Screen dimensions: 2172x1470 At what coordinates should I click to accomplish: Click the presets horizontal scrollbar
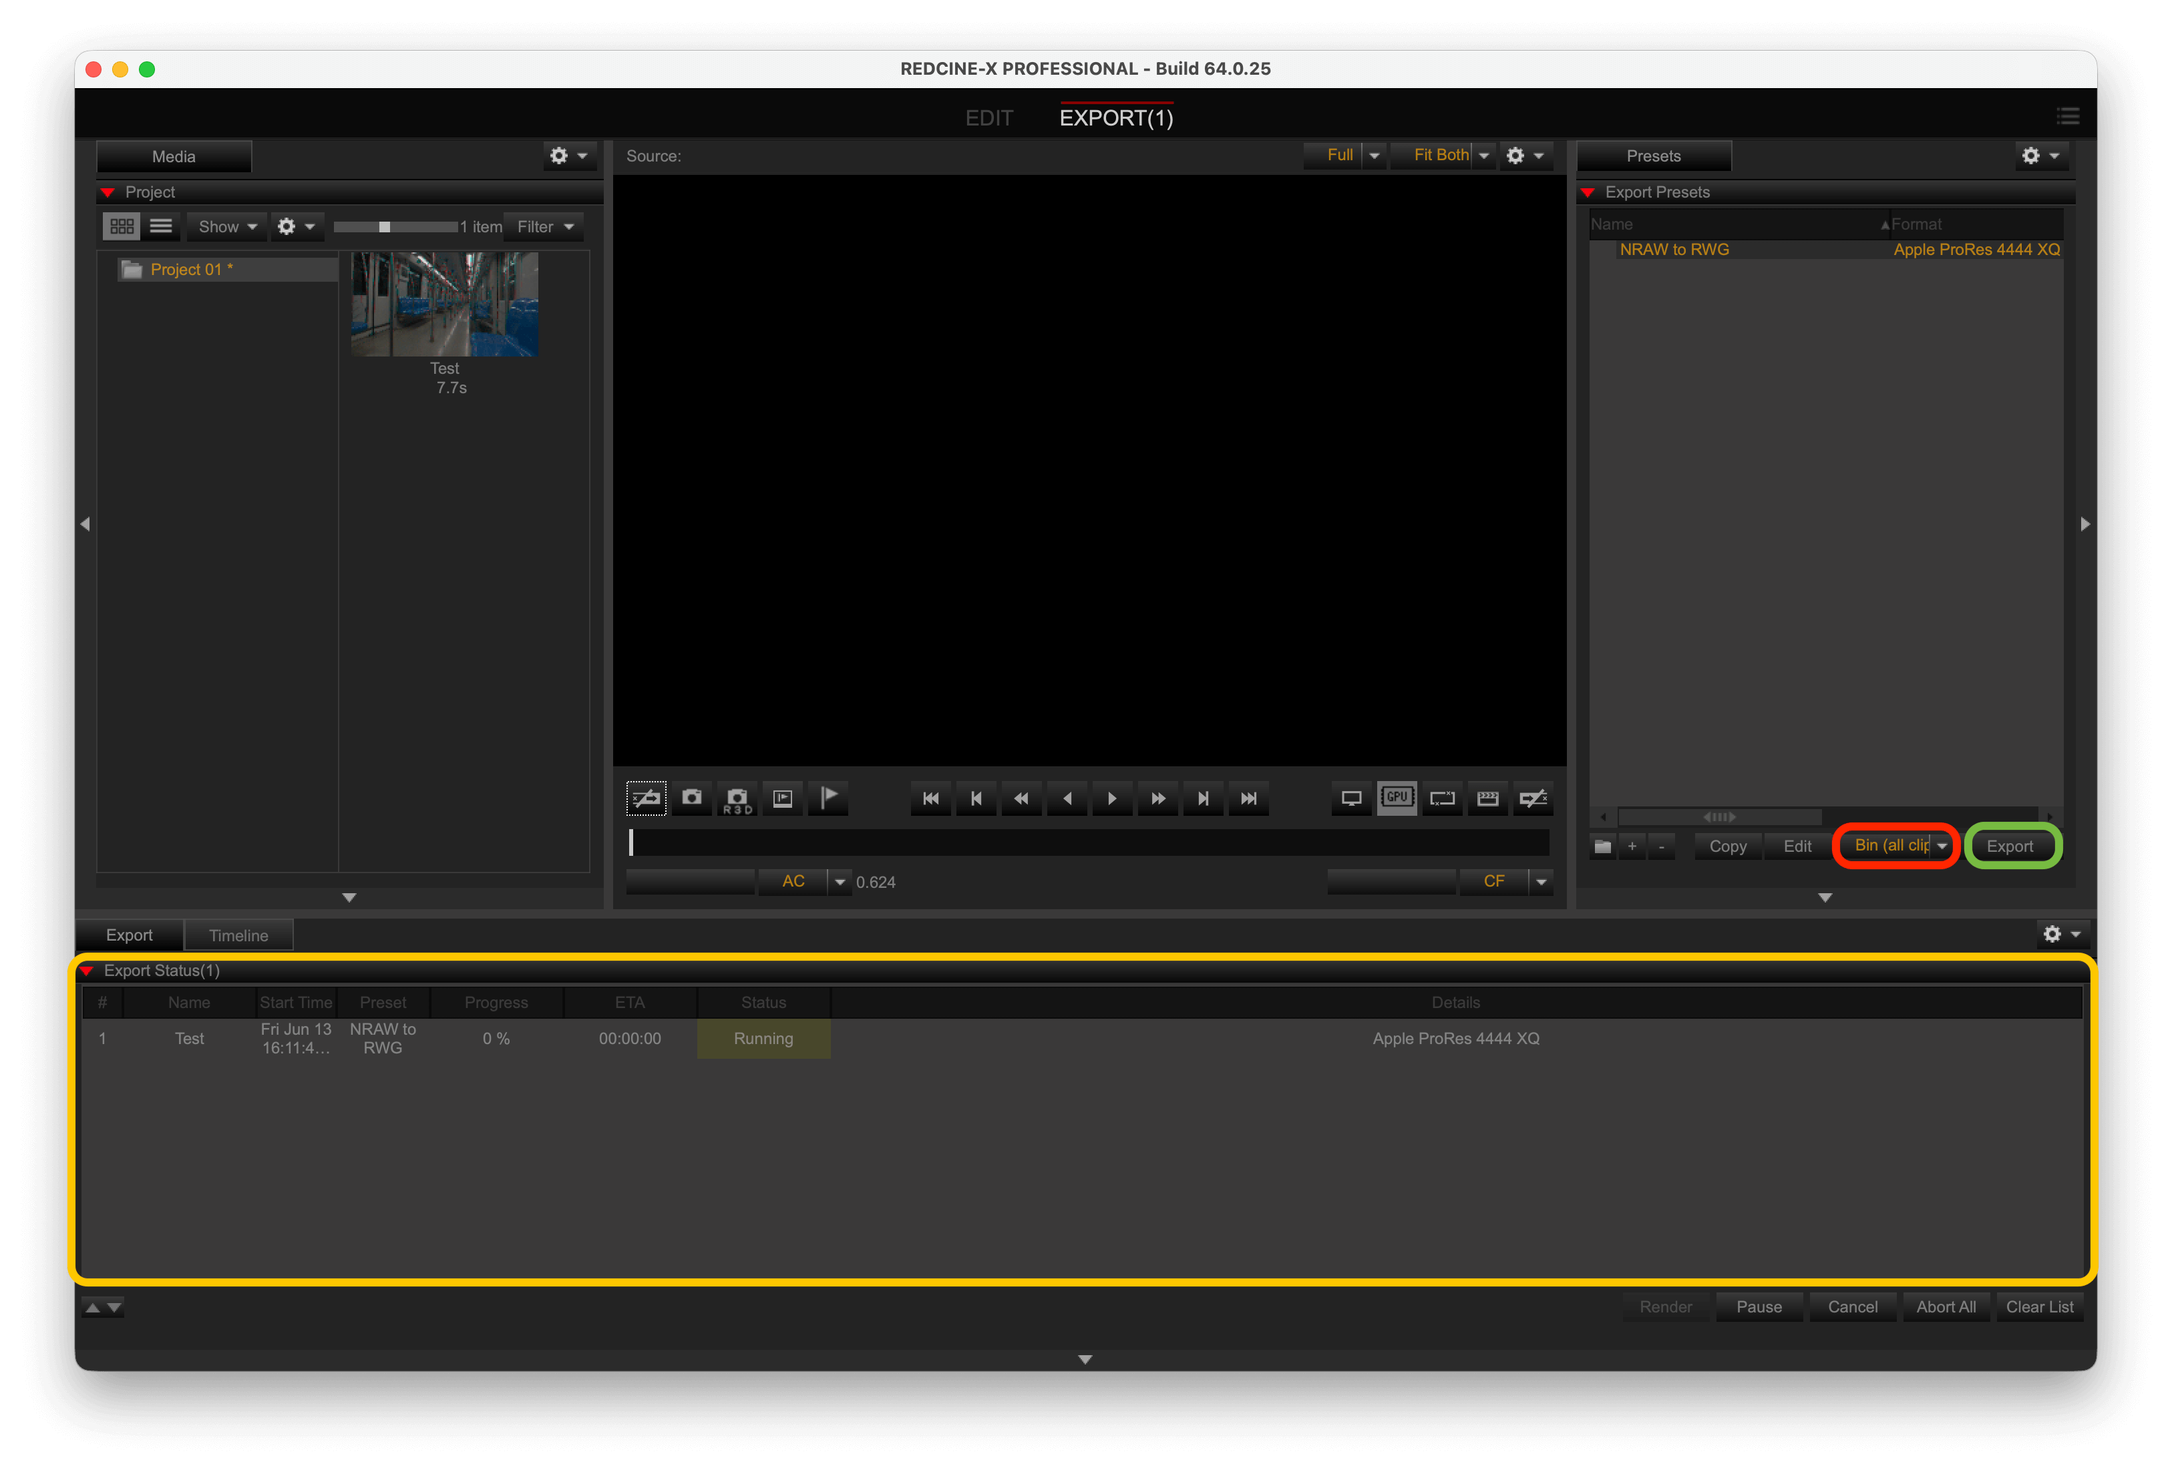pyautogui.click(x=1720, y=817)
